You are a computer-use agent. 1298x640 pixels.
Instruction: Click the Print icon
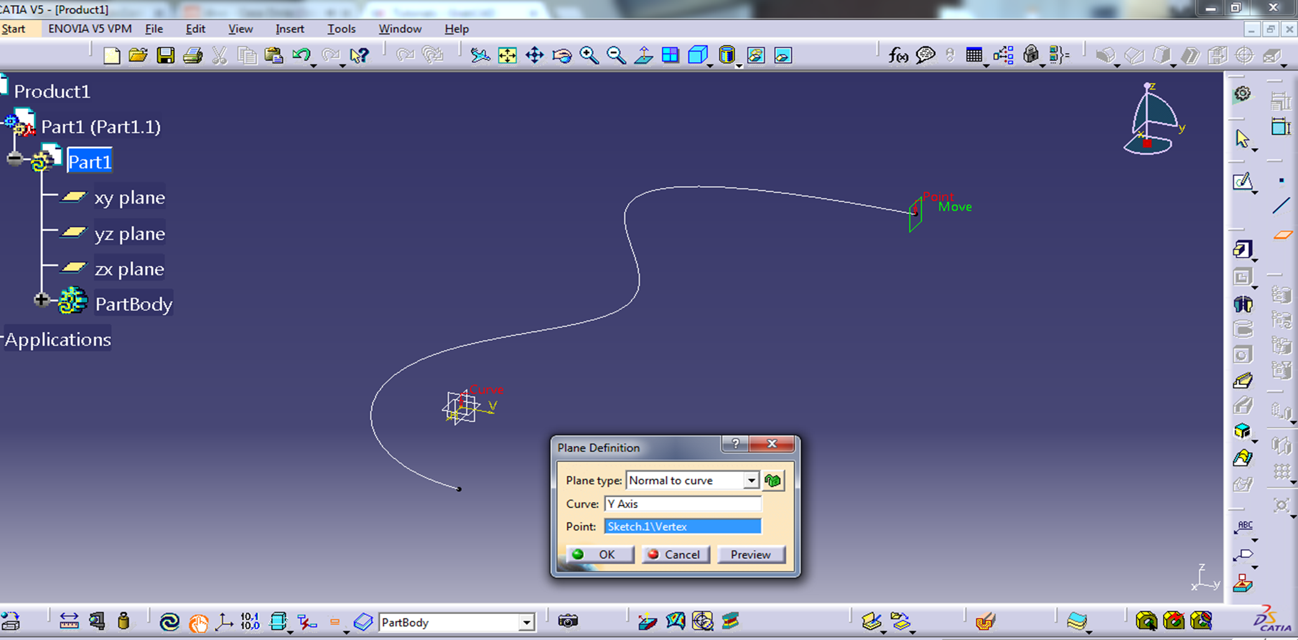(193, 56)
